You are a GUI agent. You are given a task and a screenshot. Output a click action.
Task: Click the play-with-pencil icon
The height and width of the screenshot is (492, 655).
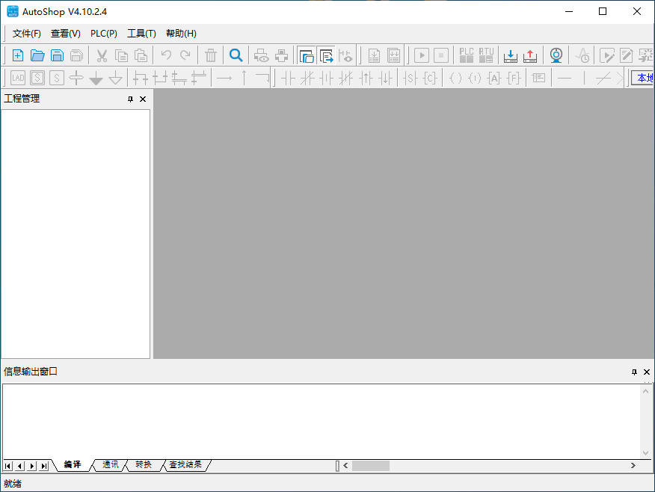607,55
